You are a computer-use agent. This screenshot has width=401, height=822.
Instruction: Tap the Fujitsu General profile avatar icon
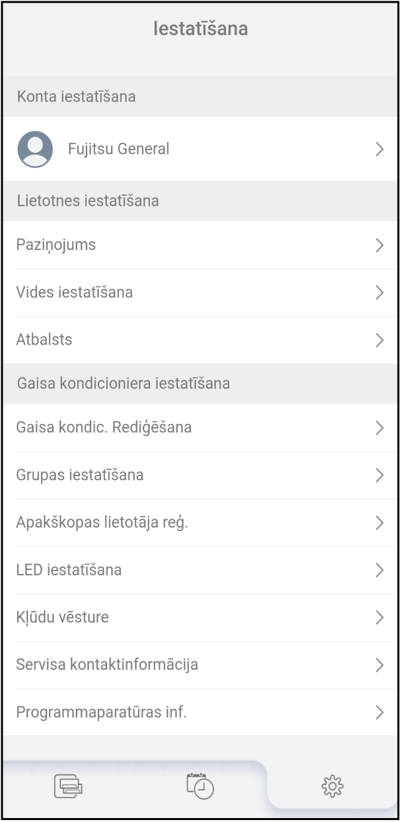pos(35,149)
